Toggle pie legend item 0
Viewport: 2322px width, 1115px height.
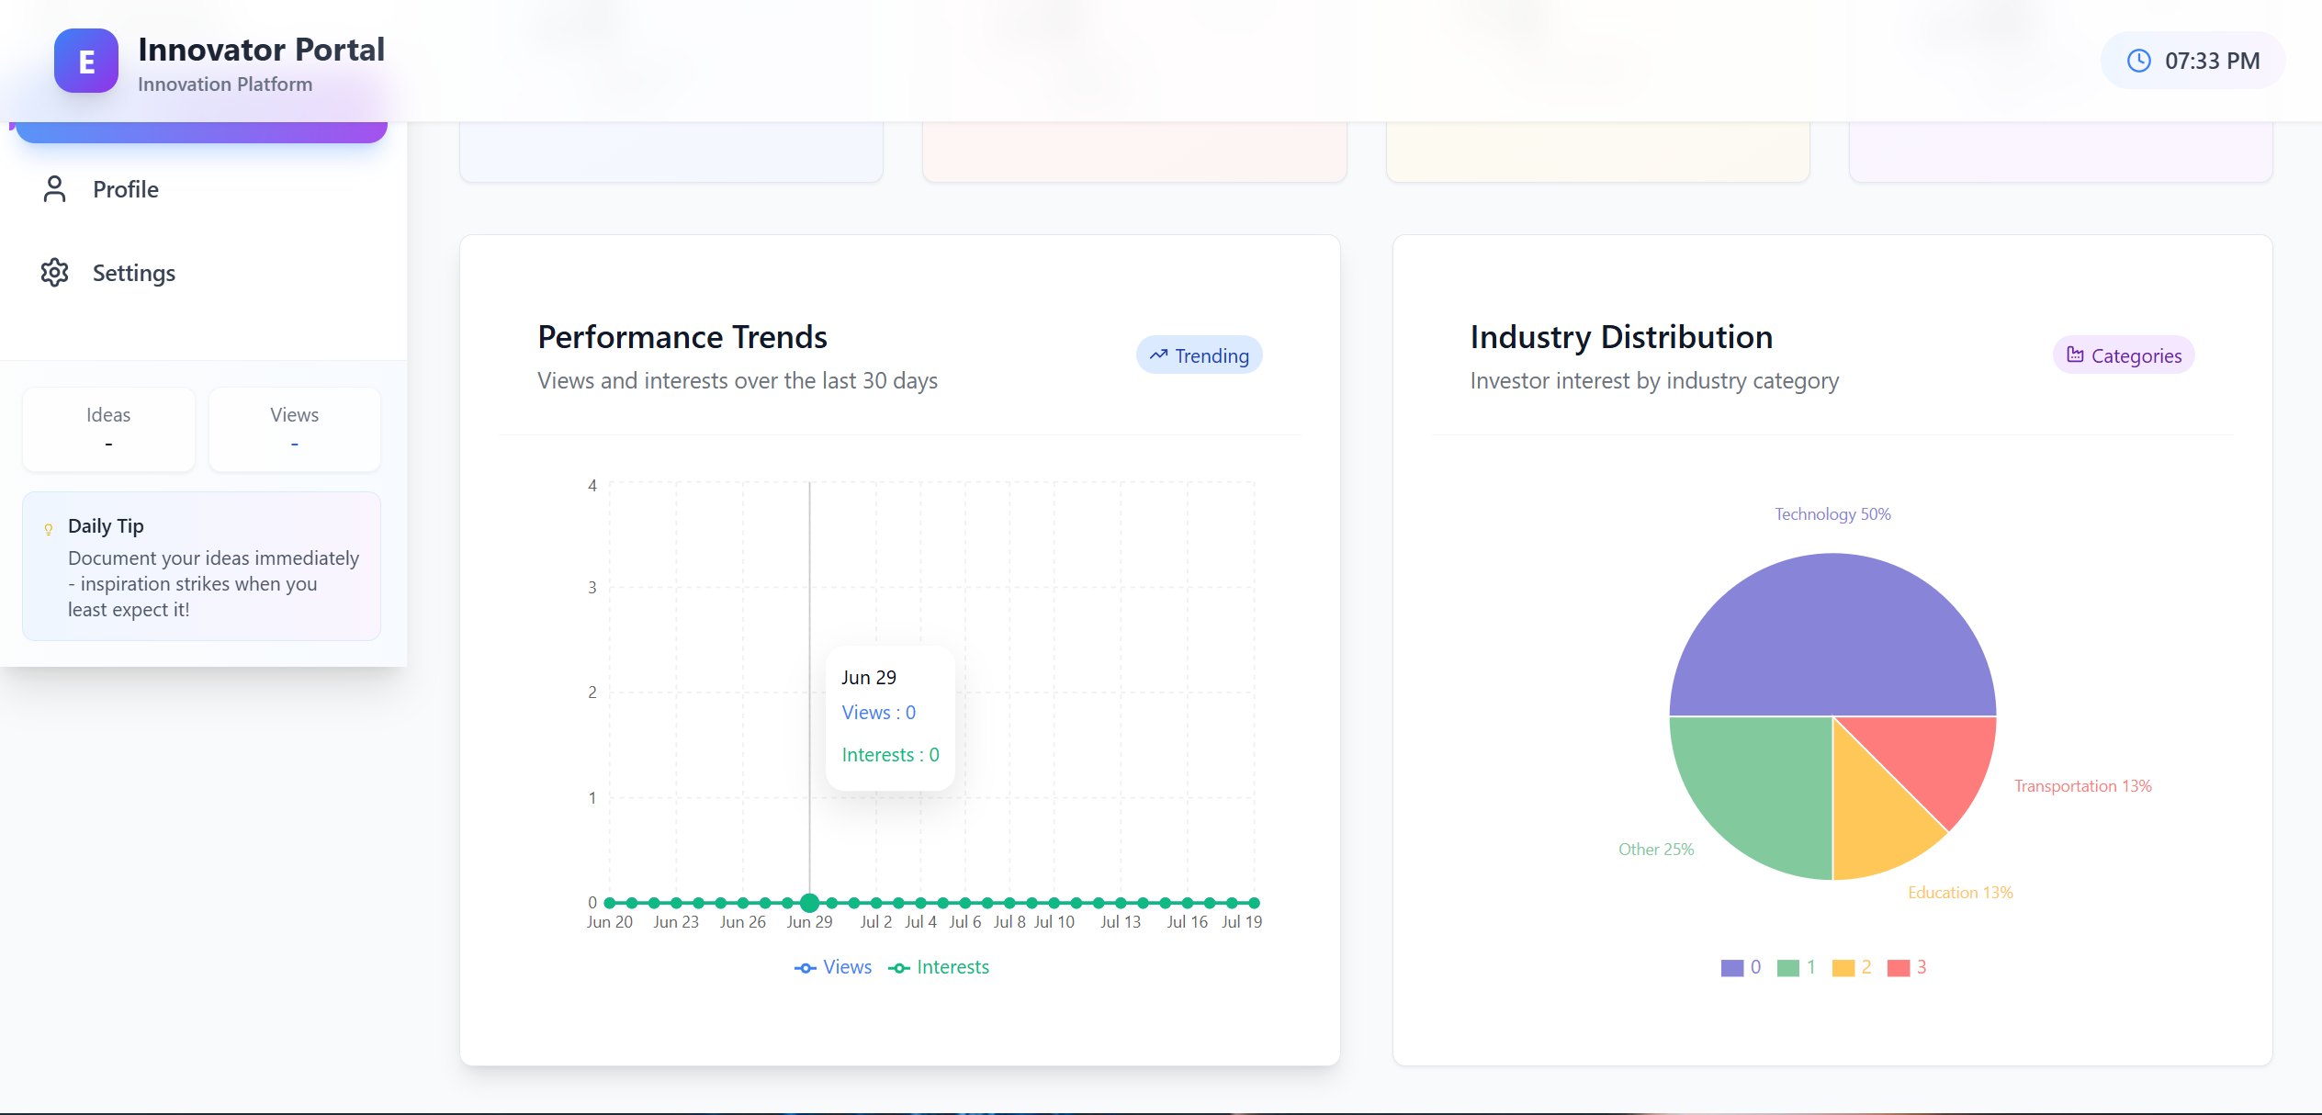1740,967
